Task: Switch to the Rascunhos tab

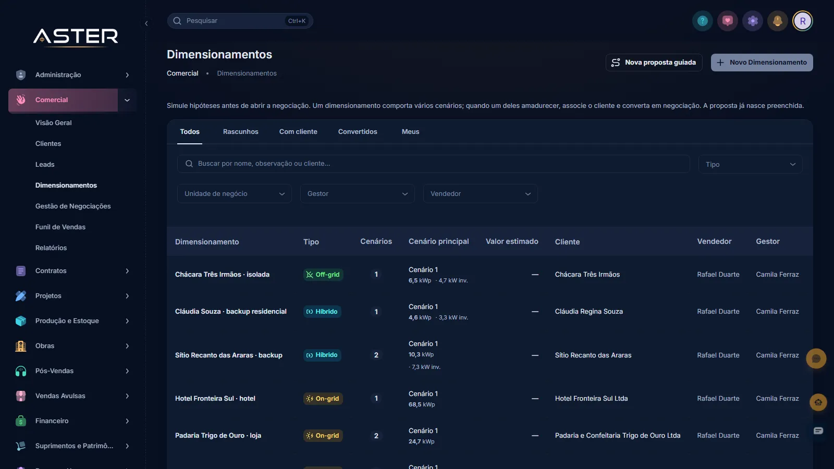Action: point(241,132)
